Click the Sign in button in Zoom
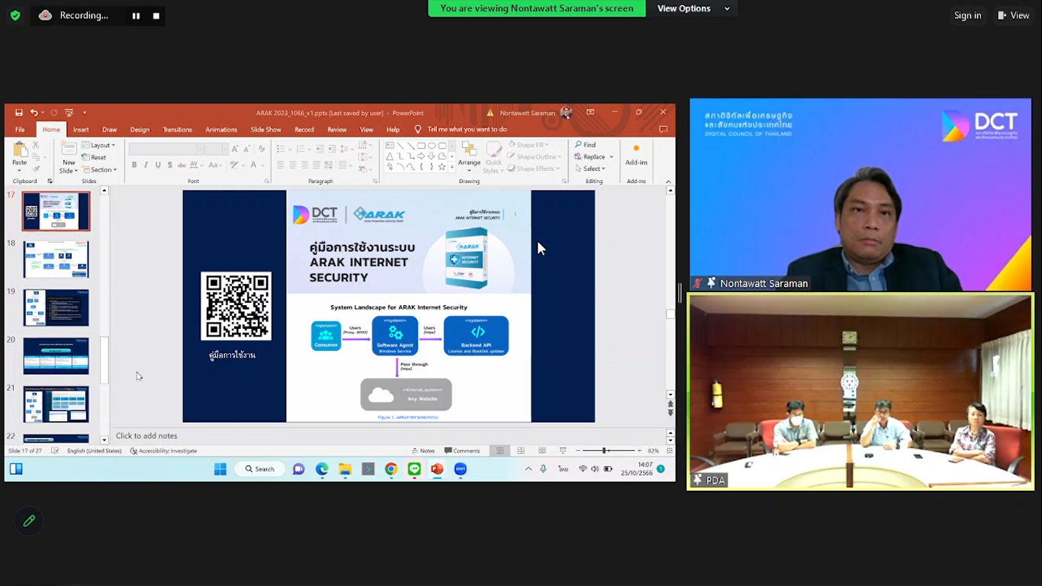 (x=967, y=15)
